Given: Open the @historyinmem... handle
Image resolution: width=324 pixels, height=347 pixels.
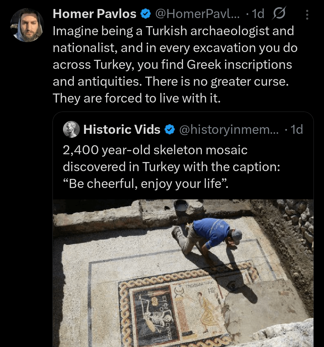Looking at the screenshot, I should coord(229,130).
